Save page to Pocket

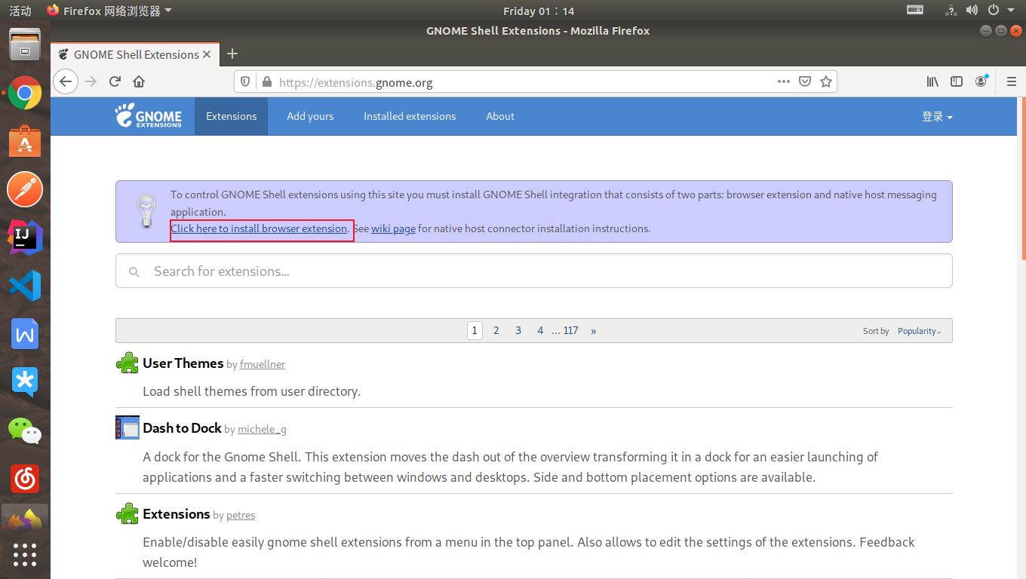[805, 81]
